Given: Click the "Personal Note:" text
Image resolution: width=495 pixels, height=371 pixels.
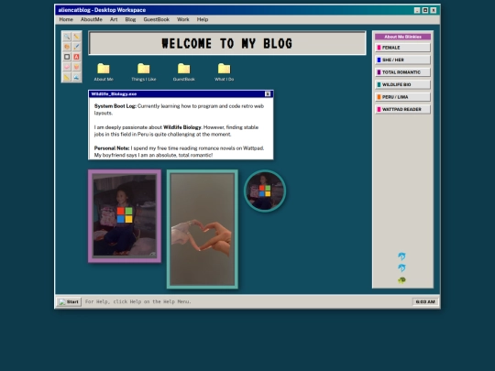Looking at the screenshot, I should (112, 148).
